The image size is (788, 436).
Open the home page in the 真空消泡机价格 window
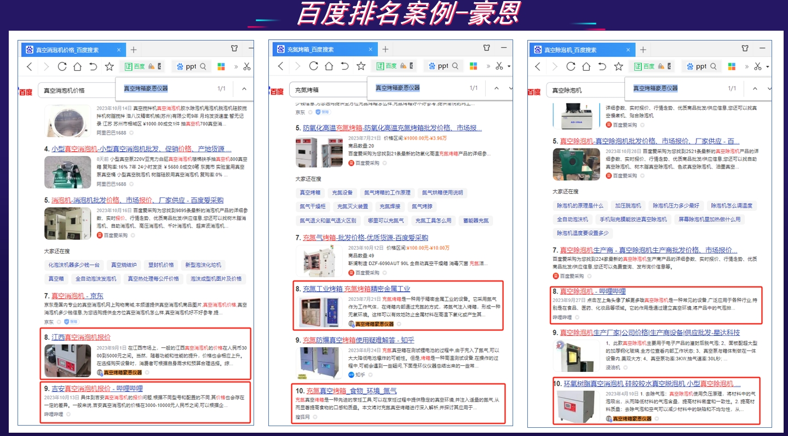[x=77, y=66]
